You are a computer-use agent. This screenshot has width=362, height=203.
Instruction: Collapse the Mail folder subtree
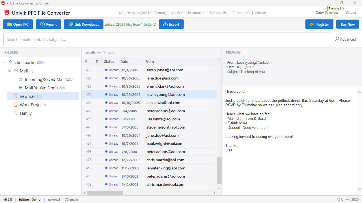[9, 71]
